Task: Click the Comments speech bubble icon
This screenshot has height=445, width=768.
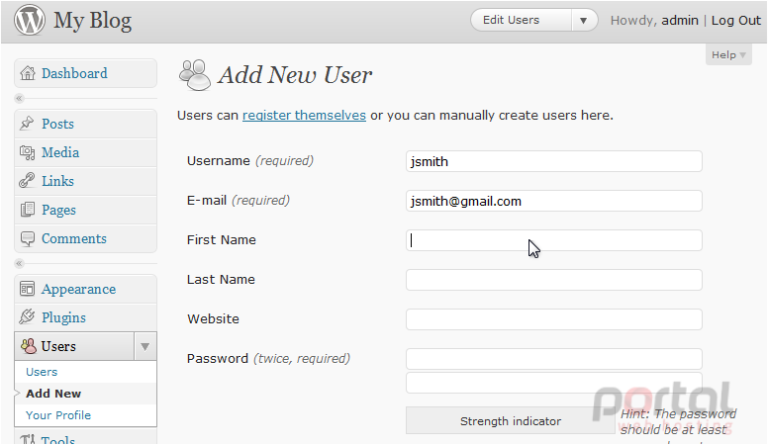Action: click(28, 238)
